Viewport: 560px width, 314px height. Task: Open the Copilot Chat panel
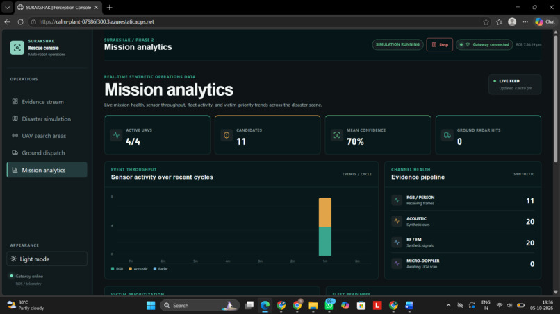tap(545, 21)
